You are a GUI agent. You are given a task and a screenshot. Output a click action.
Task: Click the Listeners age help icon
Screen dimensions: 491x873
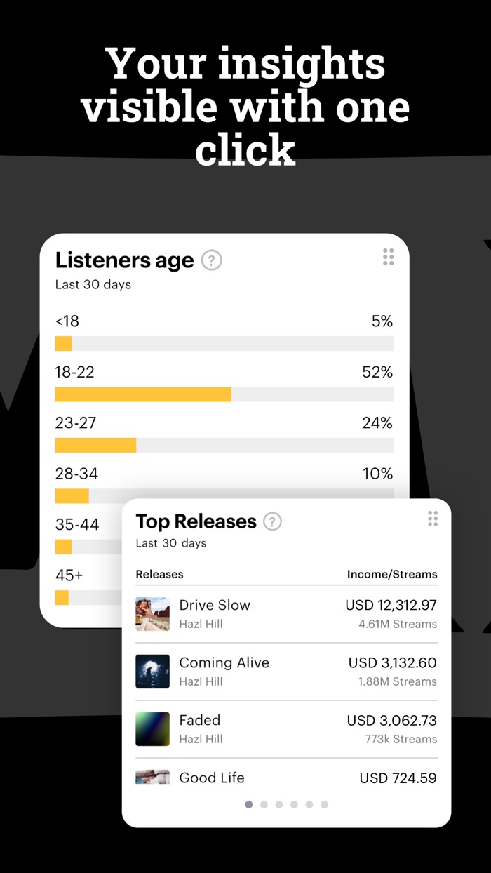[x=212, y=261]
